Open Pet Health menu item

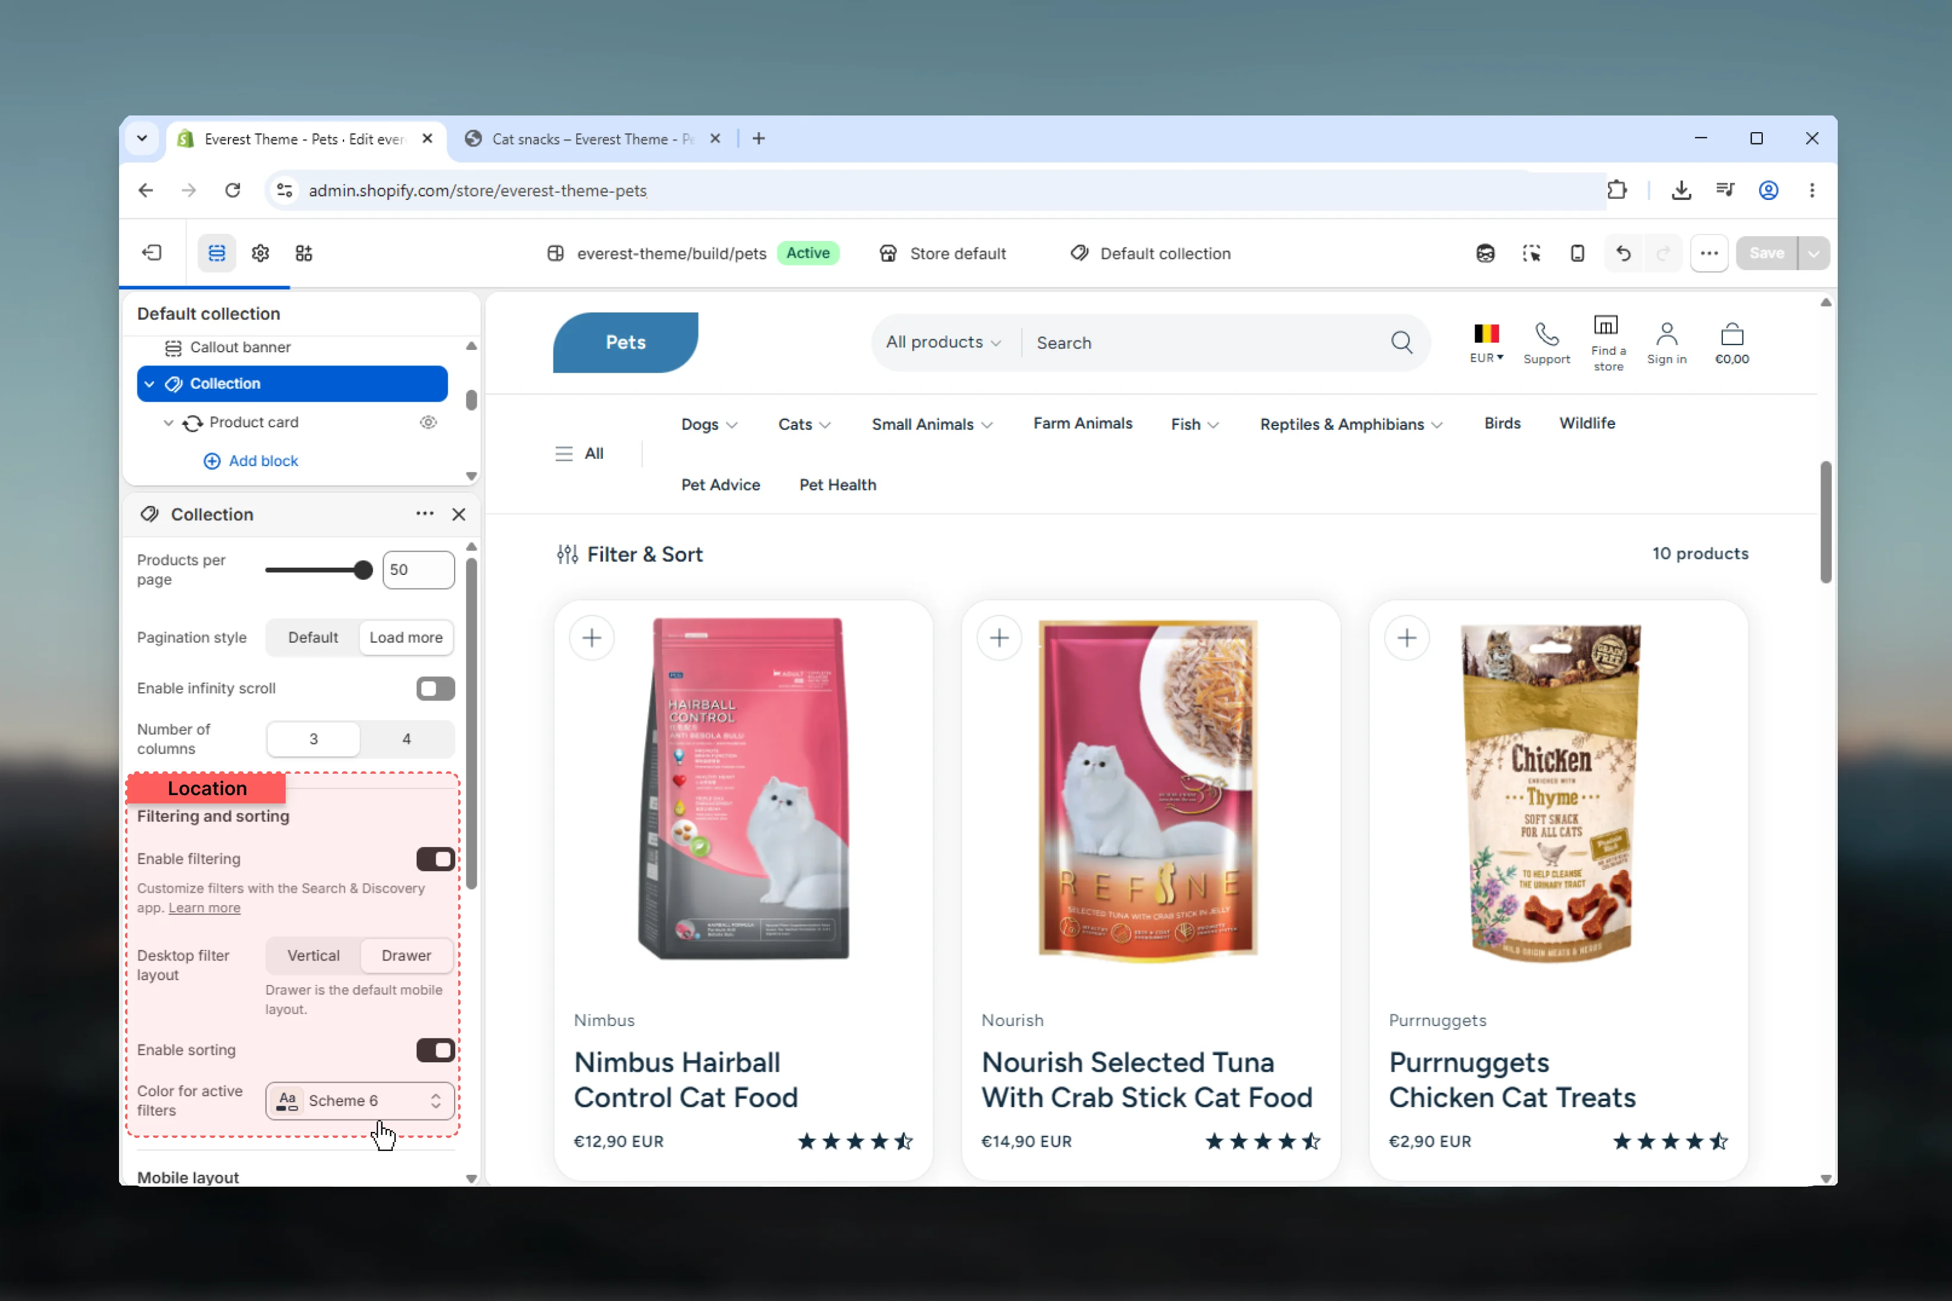[x=837, y=484]
